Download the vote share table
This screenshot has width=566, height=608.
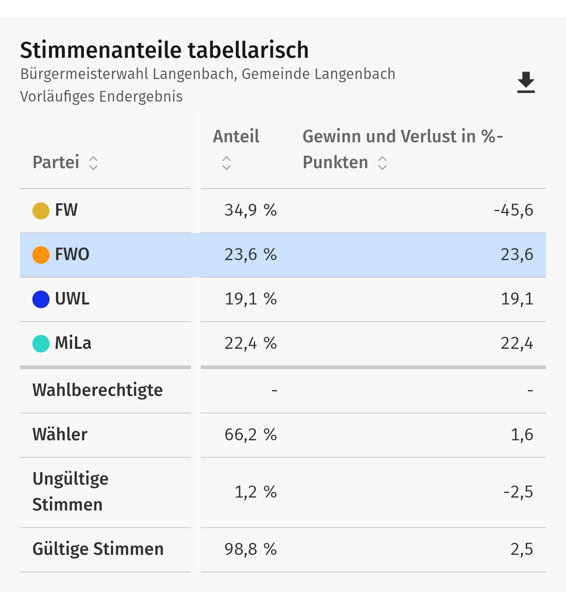pyautogui.click(x=526, y=83)
